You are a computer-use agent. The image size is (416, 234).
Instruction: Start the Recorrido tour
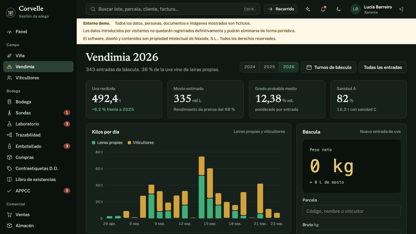click(281, 9)
